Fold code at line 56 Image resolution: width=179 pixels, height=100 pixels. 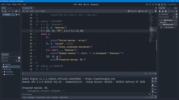point(35,37)
